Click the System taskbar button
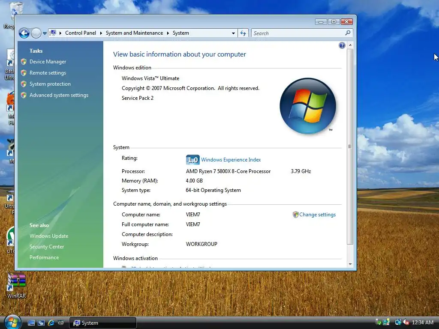The image size is (439, 329). 103,323
